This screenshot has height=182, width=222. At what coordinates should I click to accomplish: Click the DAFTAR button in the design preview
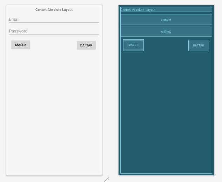86,45
